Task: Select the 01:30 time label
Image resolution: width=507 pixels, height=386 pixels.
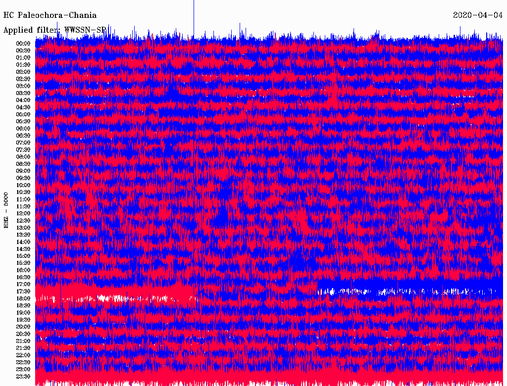Action: [23, 65]
